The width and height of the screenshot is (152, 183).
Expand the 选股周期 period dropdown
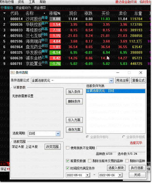58,134
